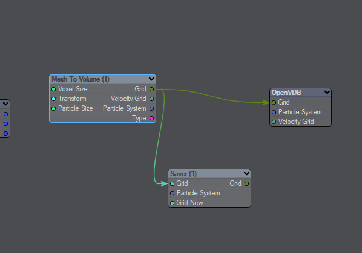Click OpenVDB Grid input socket
Screen dimensions: 362x253
(274, 102)
